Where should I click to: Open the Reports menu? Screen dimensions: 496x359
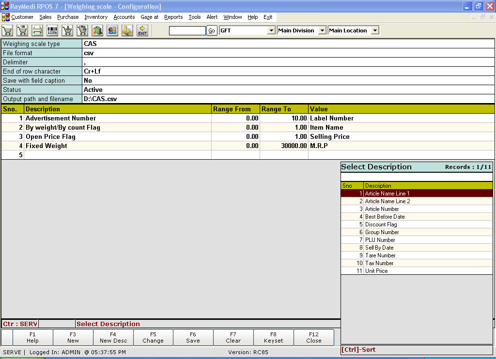pos(173,17)
